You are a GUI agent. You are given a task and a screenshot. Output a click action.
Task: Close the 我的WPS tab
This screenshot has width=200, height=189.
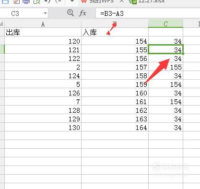121,1
